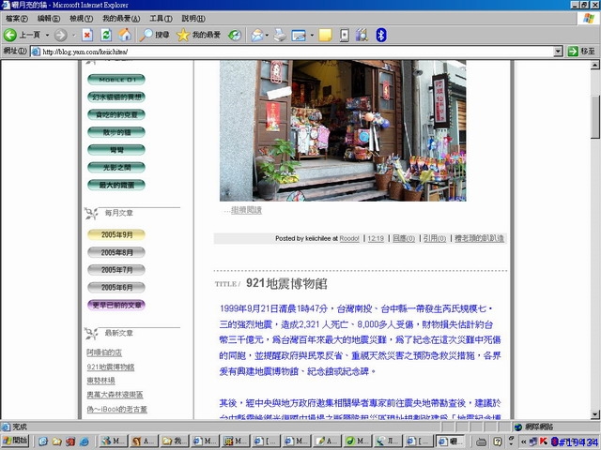Click the page scrollbar down arrow
Viewport: 601px width, 450px height.
[x=594, y=414]
